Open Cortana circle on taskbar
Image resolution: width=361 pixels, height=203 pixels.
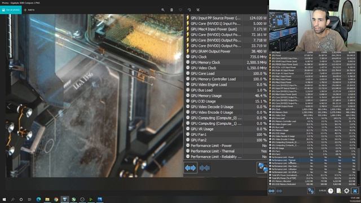click(21, 199)
